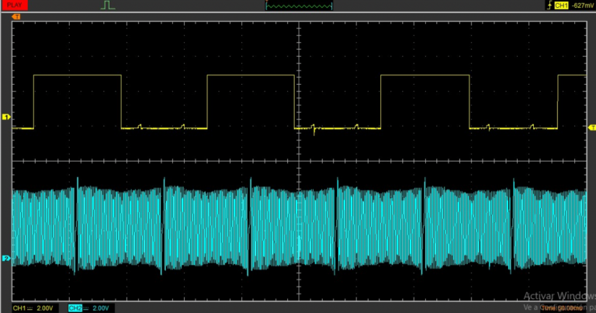Click the yellow channel 1 ground marker
The width and height of the screenshot is (596, 313).
[6, 117]
